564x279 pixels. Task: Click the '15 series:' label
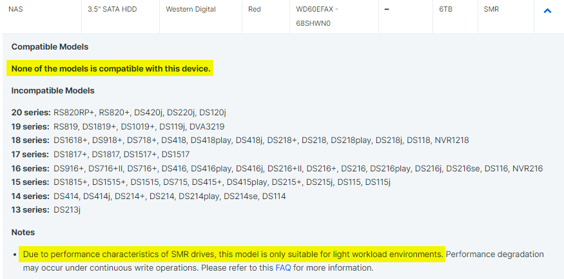point(30,182)
